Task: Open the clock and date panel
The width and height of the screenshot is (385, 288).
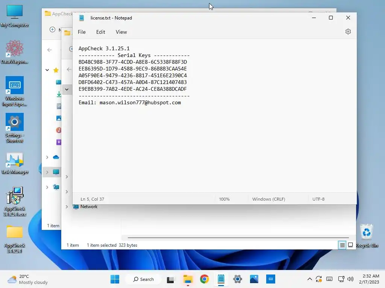Action: point(369,279)
